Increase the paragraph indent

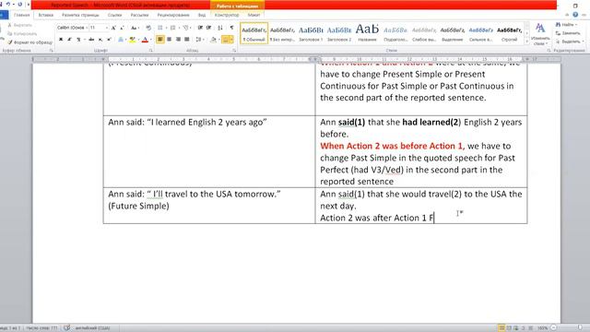(x=209, y=28)
